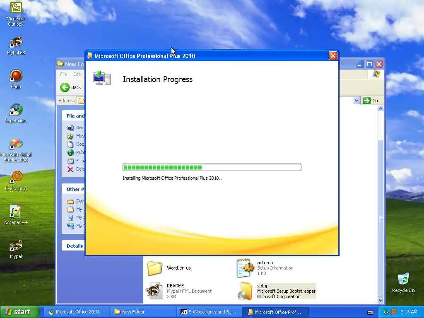Select the Word.en-us folder icon

click(x=155, y=268)
